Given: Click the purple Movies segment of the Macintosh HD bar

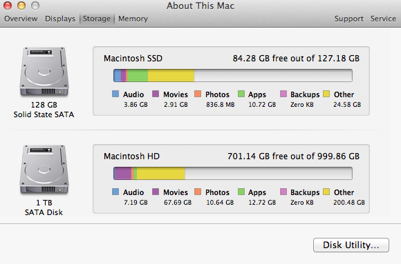Looking at the screenshot, I should (x=123, y=174).
